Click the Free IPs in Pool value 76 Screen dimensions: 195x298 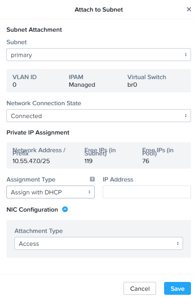(x=146, y=161)
